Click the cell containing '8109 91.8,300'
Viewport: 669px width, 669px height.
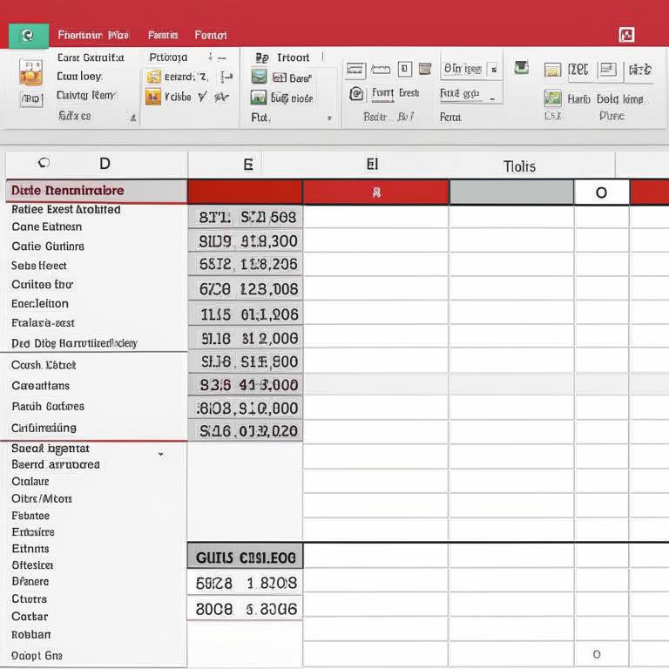246,241
